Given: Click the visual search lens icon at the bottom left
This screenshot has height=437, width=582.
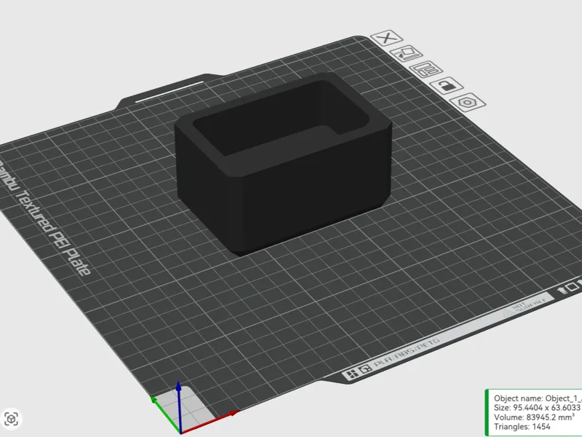Looking at the screenshot, I should pyautogui.click(x=11, y=420).
